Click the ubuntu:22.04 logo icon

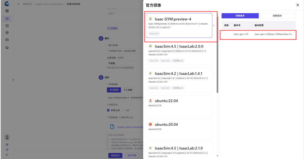tap(150, 101)
